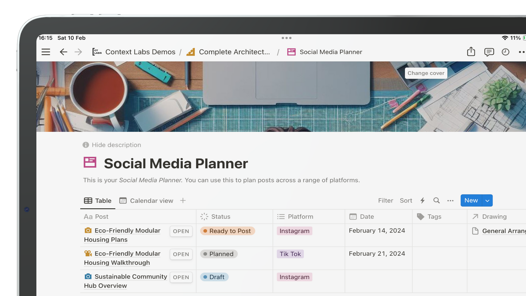This screenshot has height=296, width=526.
Task: Open the Sustainable Community Hub Overview post
Action: coord(181,277)
